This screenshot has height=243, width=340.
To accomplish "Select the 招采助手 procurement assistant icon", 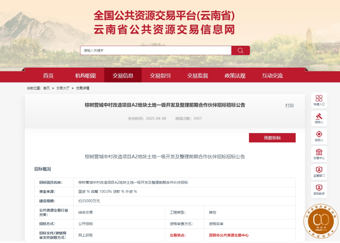I will pyautogui.click(x=319, y=190).
